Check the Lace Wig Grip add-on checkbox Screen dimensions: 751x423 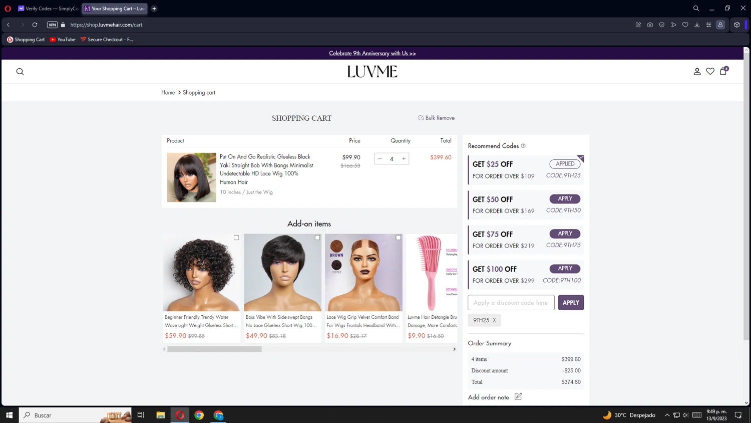399,238
